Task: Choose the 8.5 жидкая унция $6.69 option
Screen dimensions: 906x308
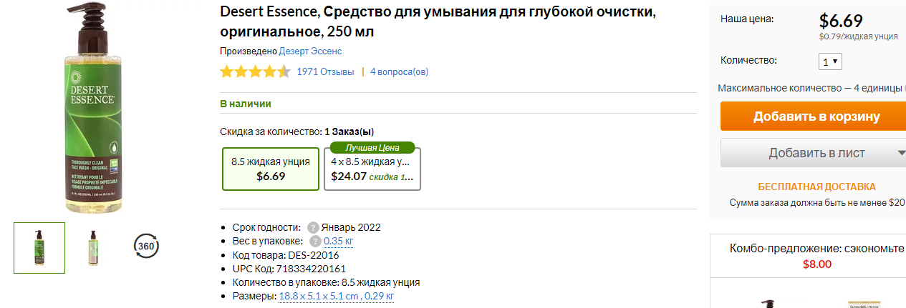Action: click(x=271, y=169)
